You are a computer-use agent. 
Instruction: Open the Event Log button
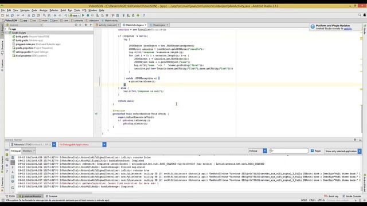(x=331, y=196)
